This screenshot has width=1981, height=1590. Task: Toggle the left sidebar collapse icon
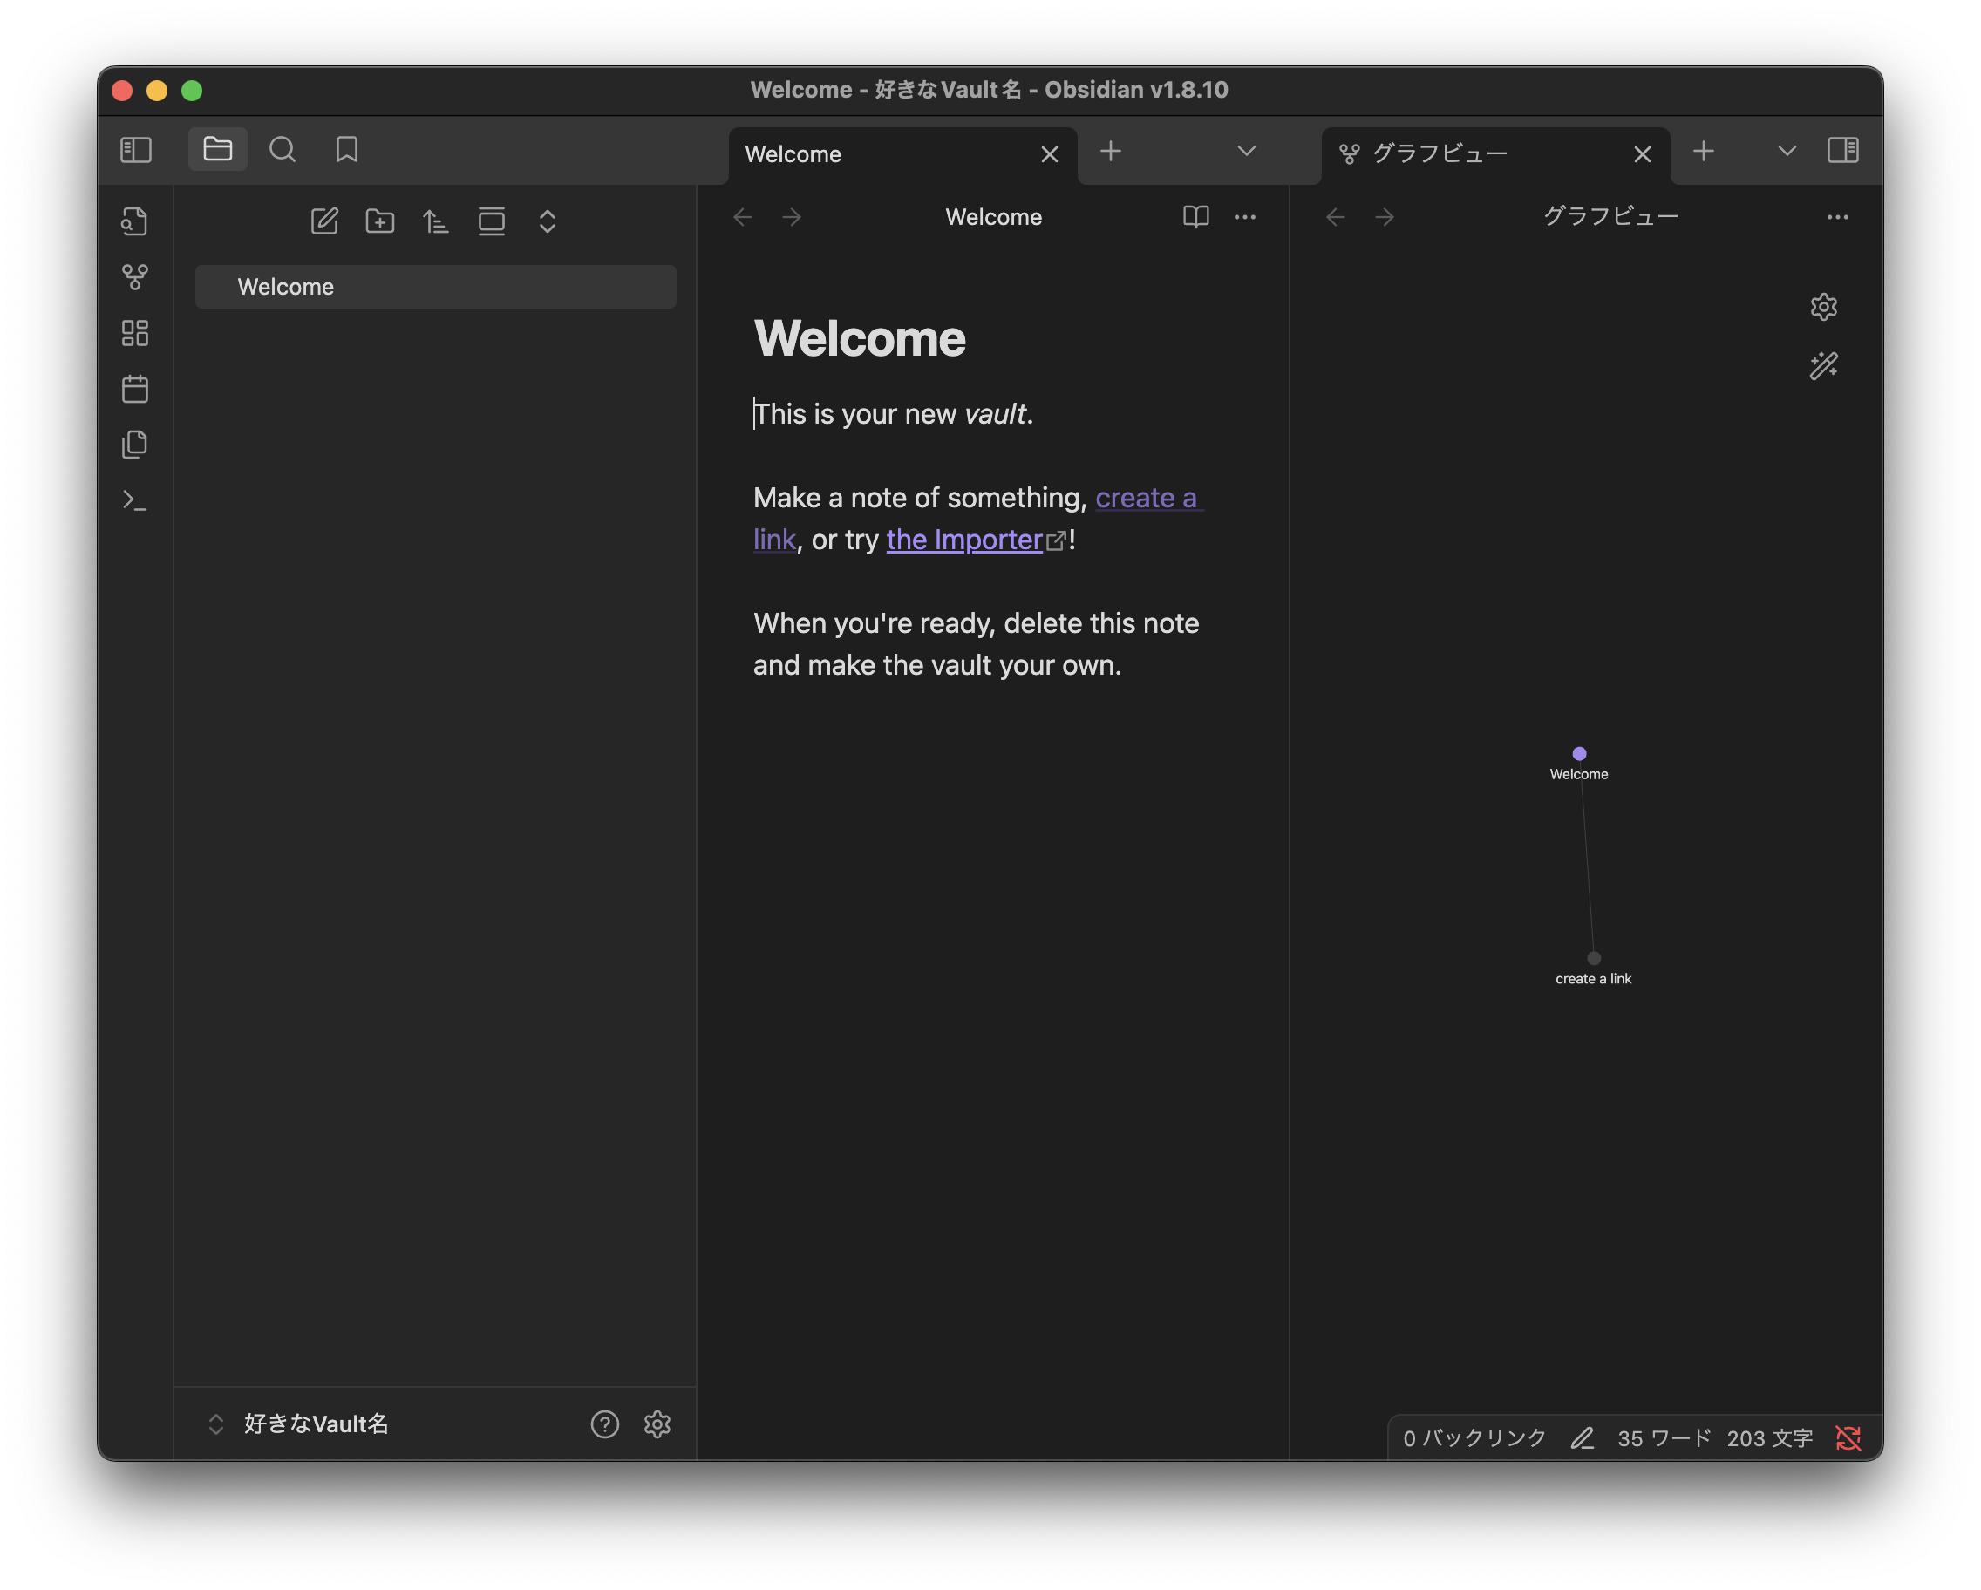tap(136, 150)
